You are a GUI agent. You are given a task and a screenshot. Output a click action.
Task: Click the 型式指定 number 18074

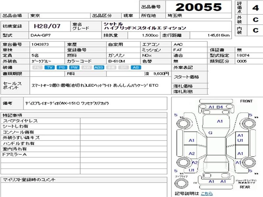click(x=243, y=55)
